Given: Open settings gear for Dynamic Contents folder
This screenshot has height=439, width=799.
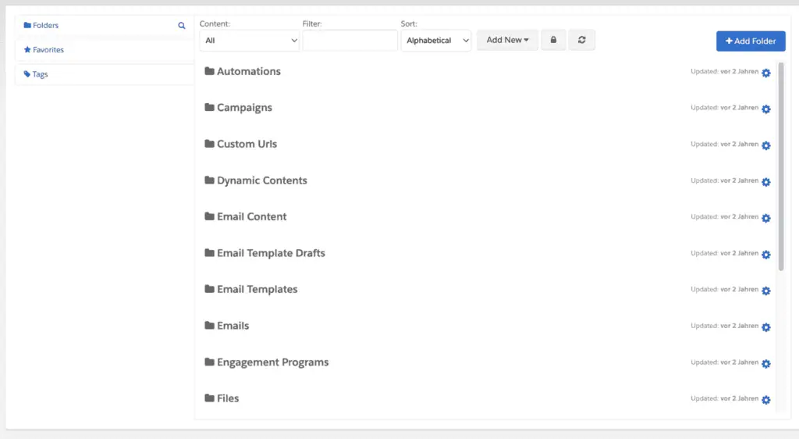Looking at the screenshot, I should coord(766,182).
